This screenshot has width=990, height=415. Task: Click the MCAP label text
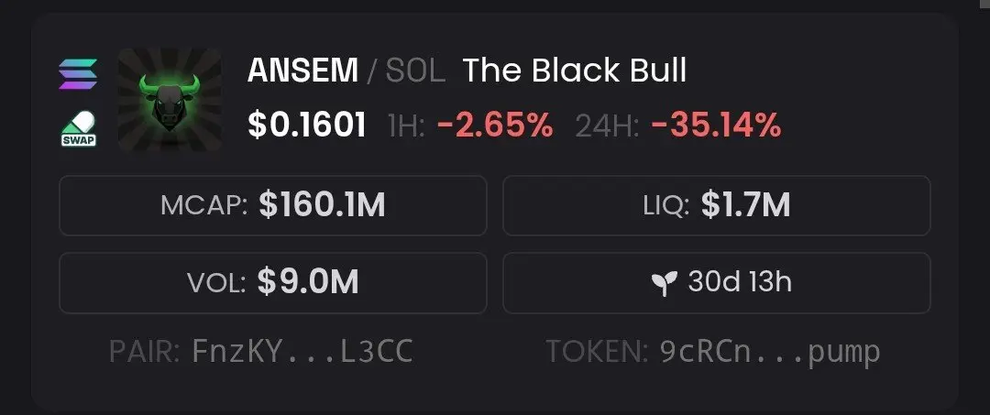[x=205, y=206]
